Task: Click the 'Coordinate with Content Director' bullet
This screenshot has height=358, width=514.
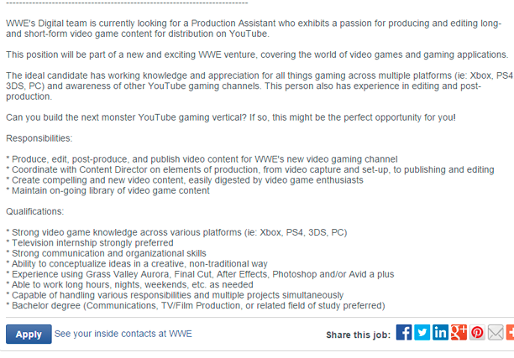Action: (x=250, y=169)
